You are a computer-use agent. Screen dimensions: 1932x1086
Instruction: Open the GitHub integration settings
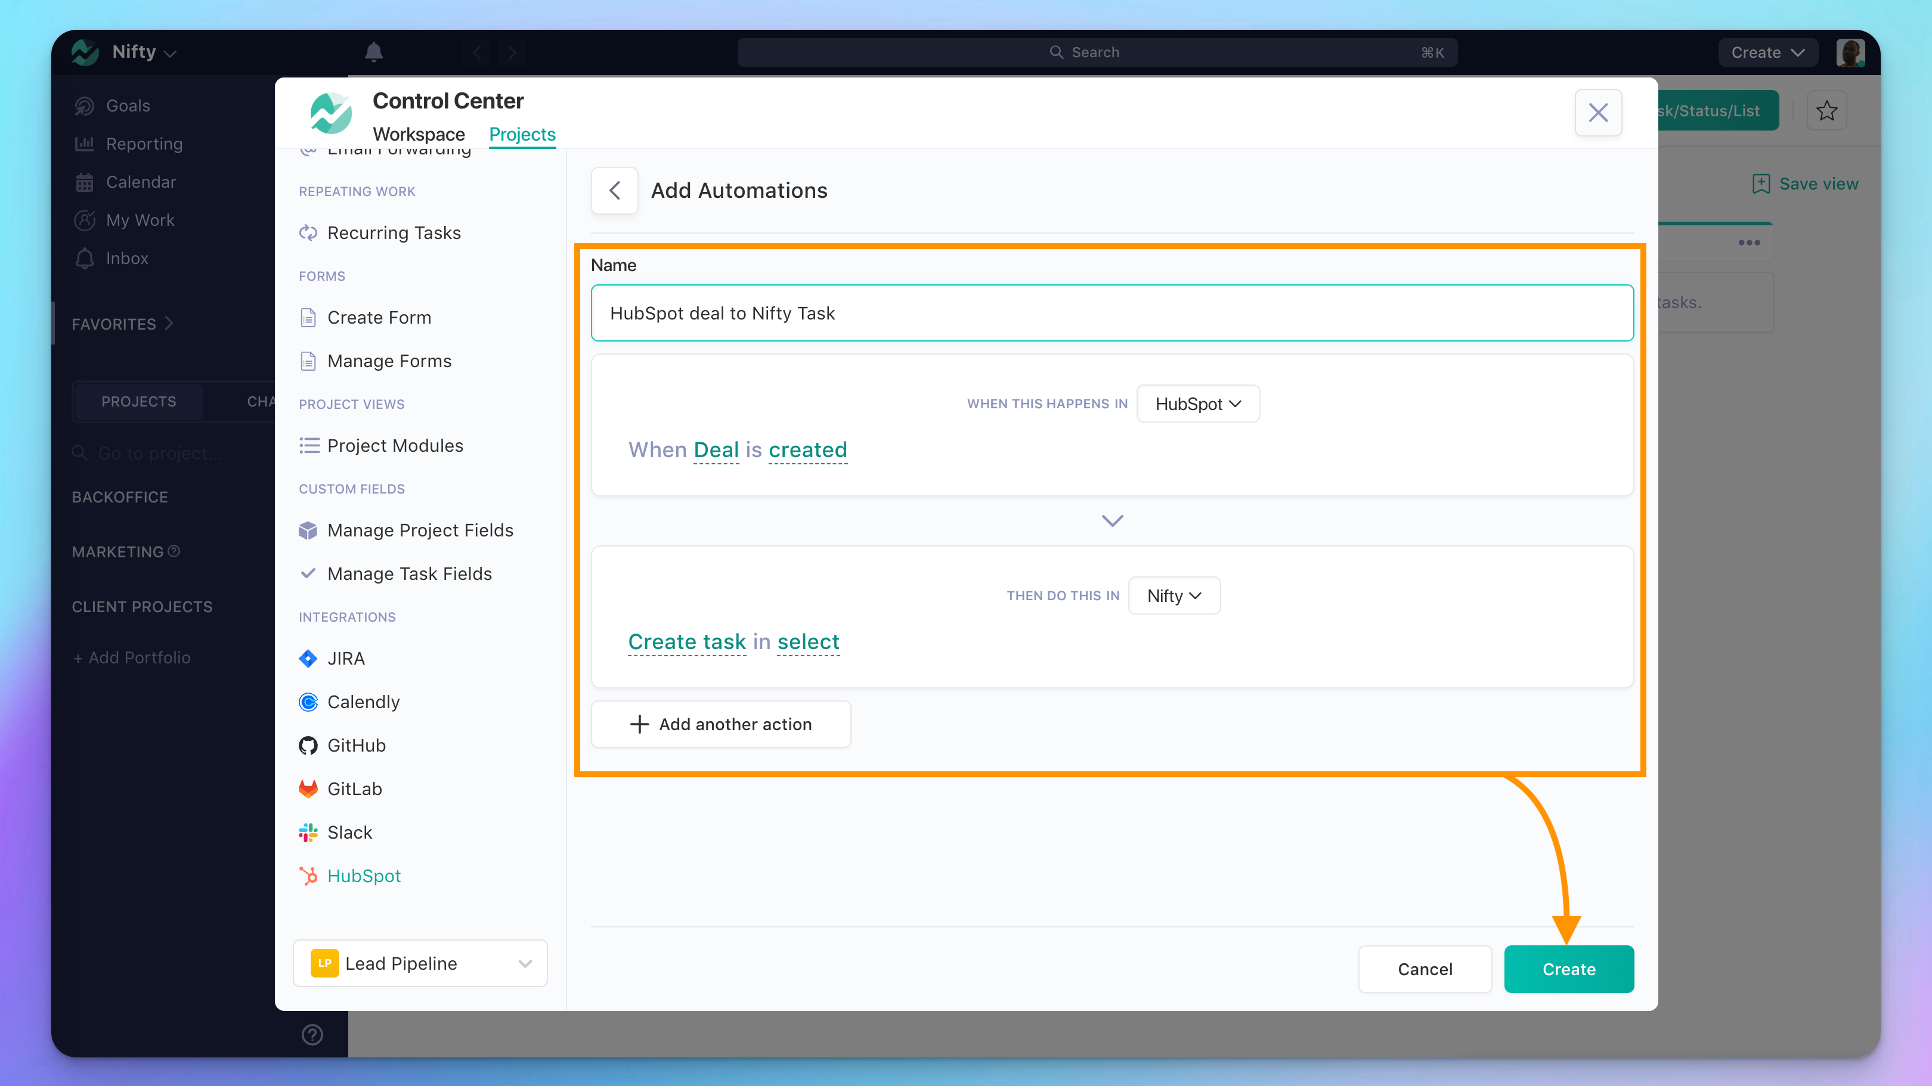(x=356, y=745)
